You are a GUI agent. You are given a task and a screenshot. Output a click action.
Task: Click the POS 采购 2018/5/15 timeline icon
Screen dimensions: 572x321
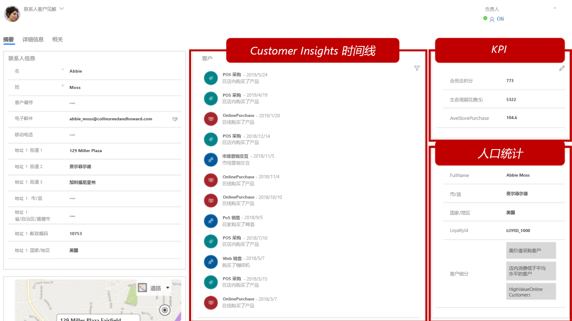click(x=211, y=282)
